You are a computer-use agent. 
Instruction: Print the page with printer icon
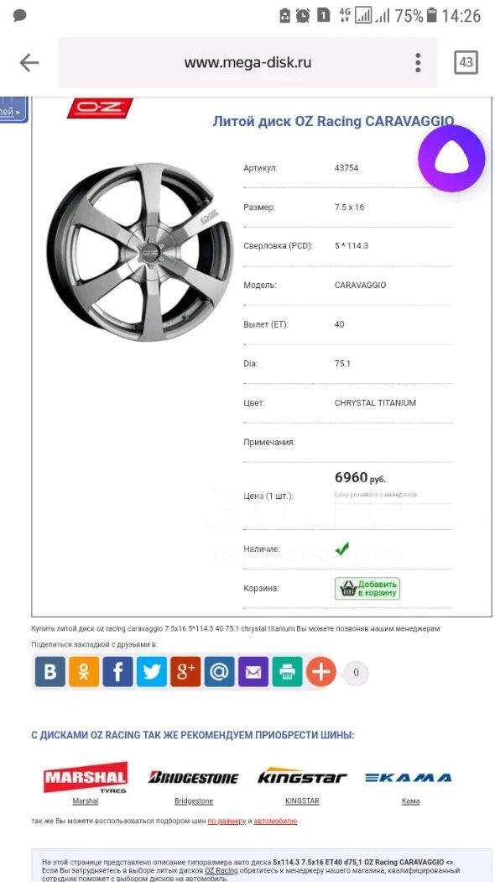[287, 672]
